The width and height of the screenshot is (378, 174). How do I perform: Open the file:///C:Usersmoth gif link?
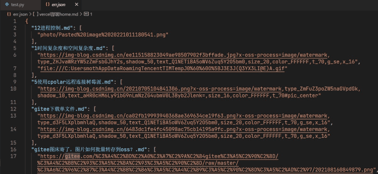(163, 69)
